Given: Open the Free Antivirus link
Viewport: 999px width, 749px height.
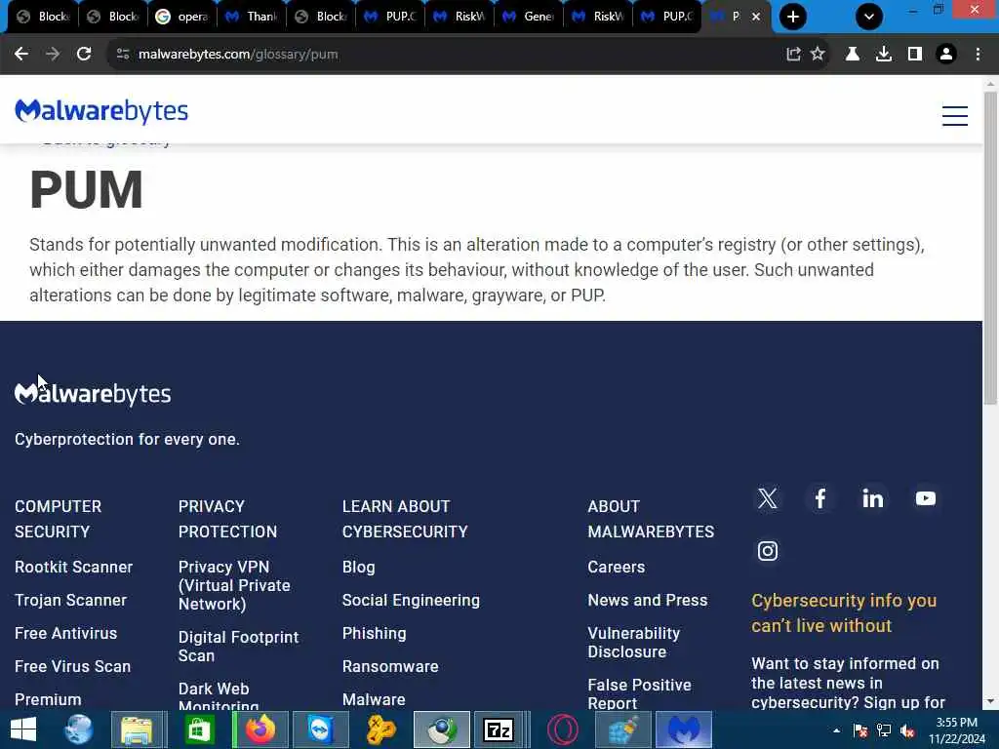Looking at the screenshot, I should [65, 633].
